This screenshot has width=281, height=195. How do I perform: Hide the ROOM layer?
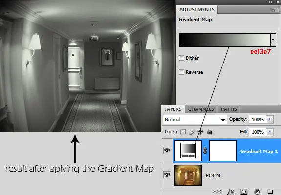click(x=167, y=174)
